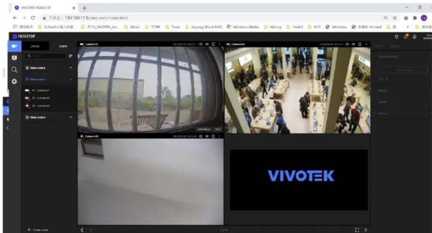The width and height of the screenshot is (432, 233).
Task: Open the Search sidebar magnifier icon
Action: point(14,70)
